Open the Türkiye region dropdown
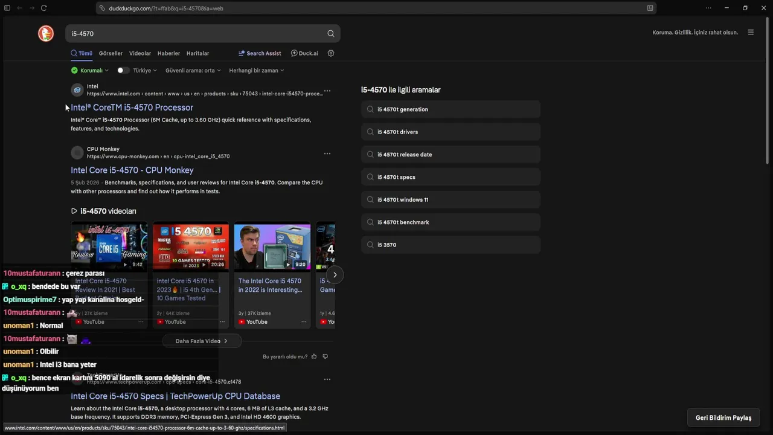The height and width of the screenshot is (435, 773). [x=145, y=71]
